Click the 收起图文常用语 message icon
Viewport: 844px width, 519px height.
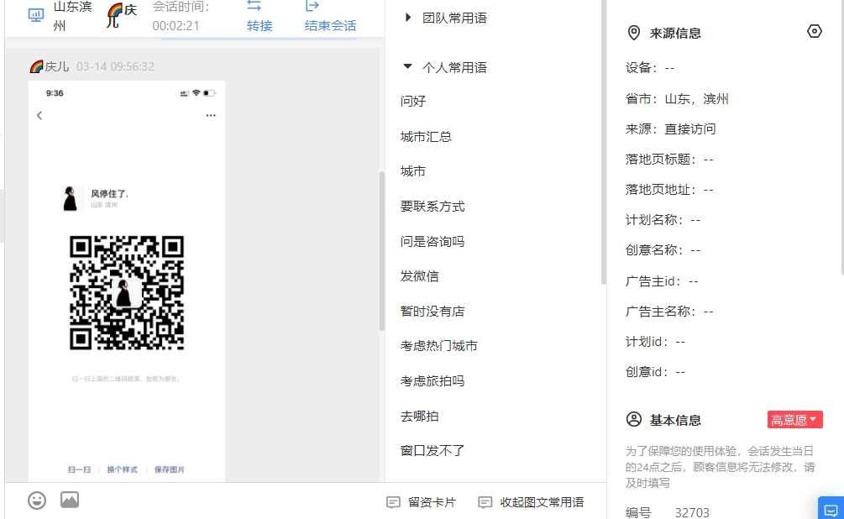pyautogui.click(x=485, y=502)
